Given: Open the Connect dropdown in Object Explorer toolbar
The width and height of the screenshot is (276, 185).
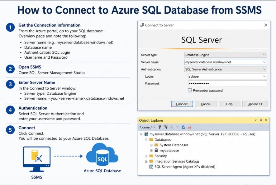Looking at the screenshot, I should coord(148,127).
